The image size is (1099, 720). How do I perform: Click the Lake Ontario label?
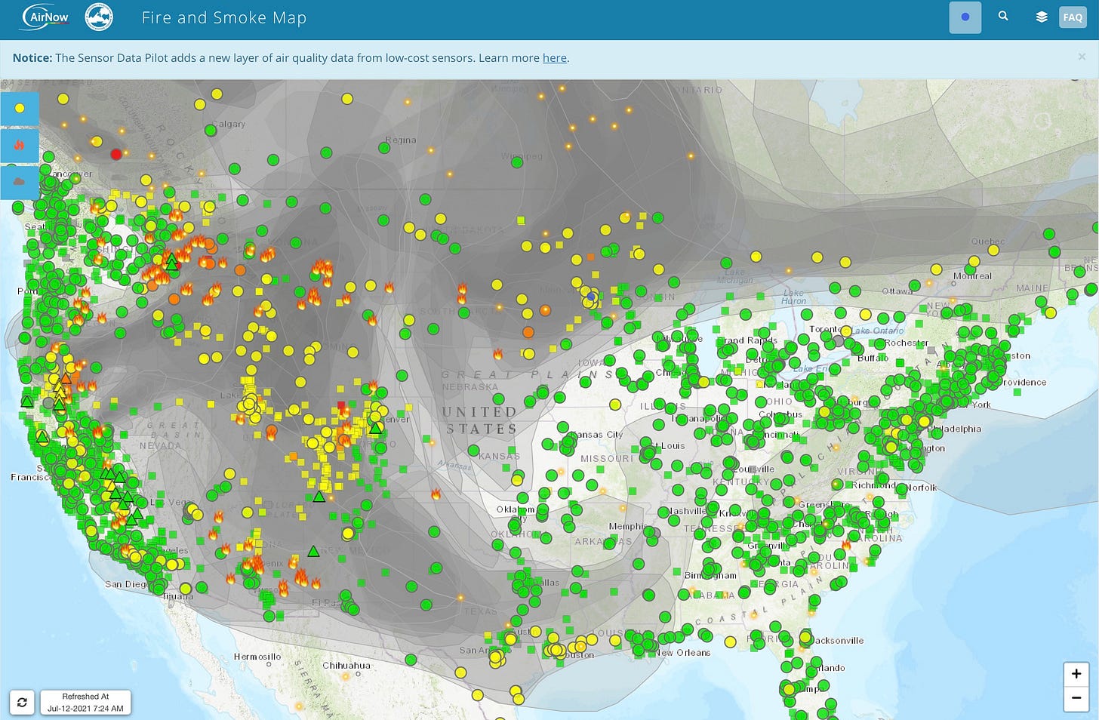coord(878,331)
